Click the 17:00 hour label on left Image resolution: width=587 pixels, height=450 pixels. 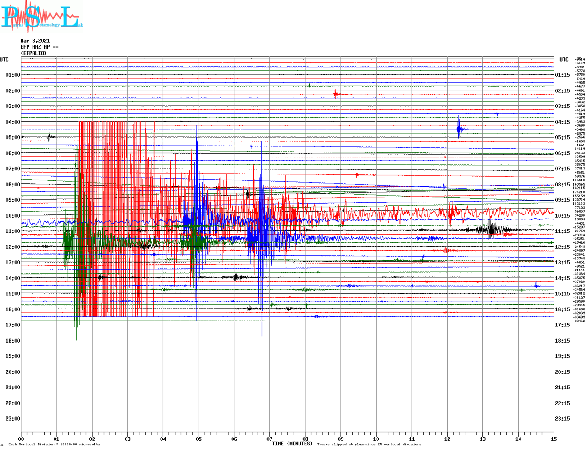pos(13,325)
